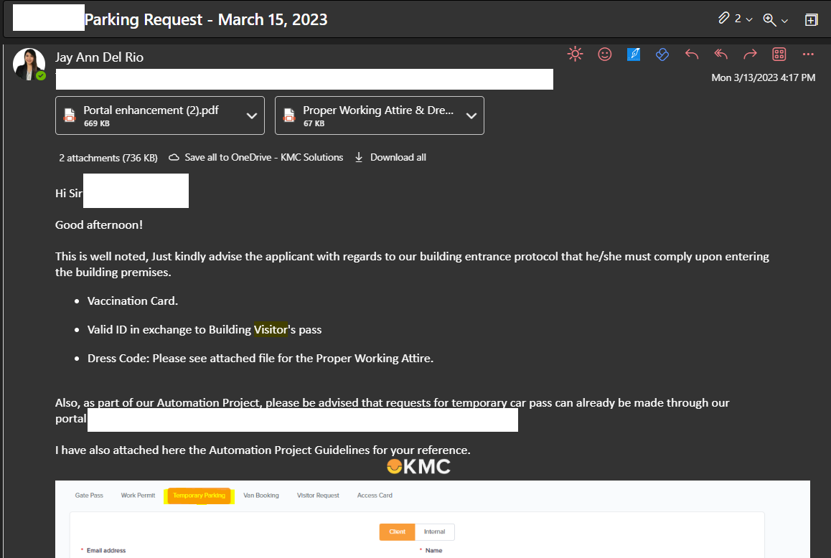Open the apps grid icon
The width and height of the screenshot is (831, 558).
pyautogui.click(x=779, y=54)
